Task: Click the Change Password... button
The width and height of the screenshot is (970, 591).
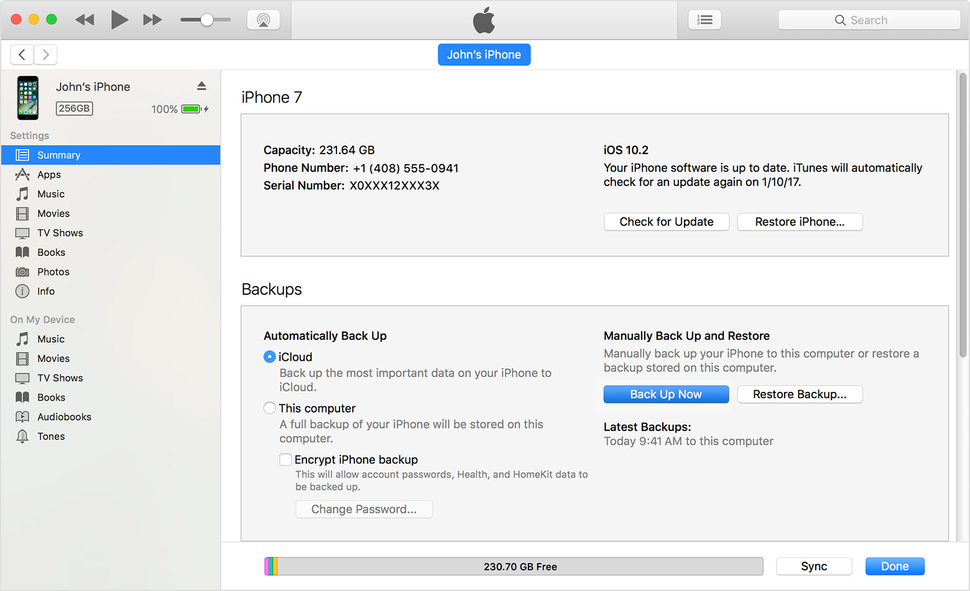Action: pyautogui.click(x=364, y=510)
